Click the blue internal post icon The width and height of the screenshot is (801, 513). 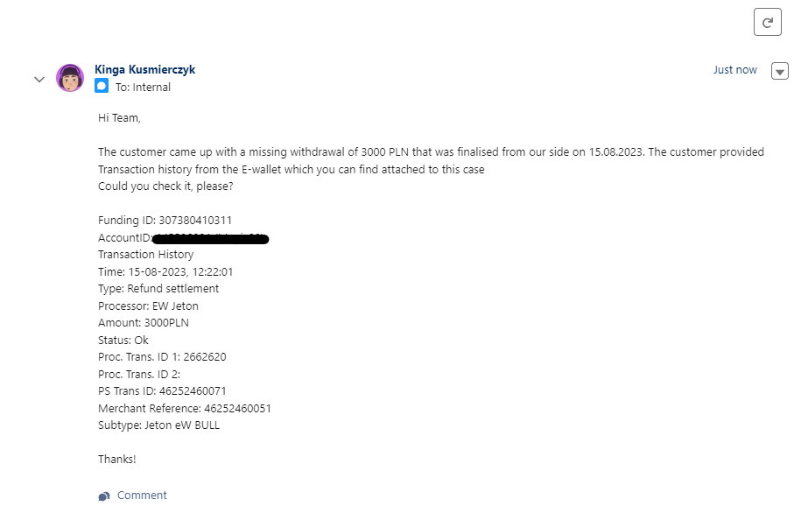pyautogui.click(x=102, y=87)
